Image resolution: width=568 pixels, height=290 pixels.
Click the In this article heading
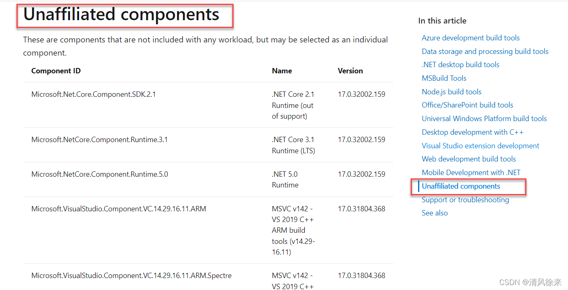442,21
